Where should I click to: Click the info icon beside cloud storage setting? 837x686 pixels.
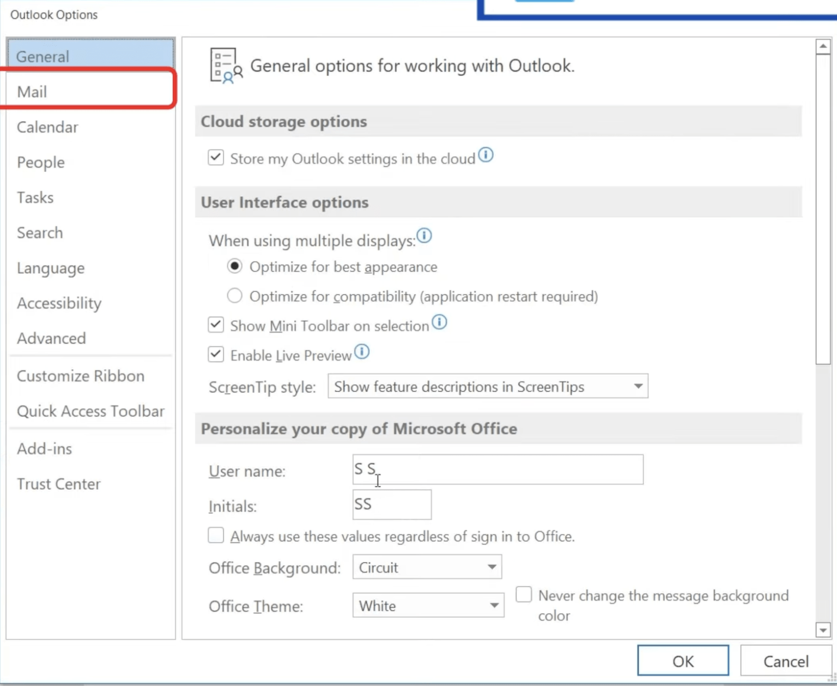point(487,155)
